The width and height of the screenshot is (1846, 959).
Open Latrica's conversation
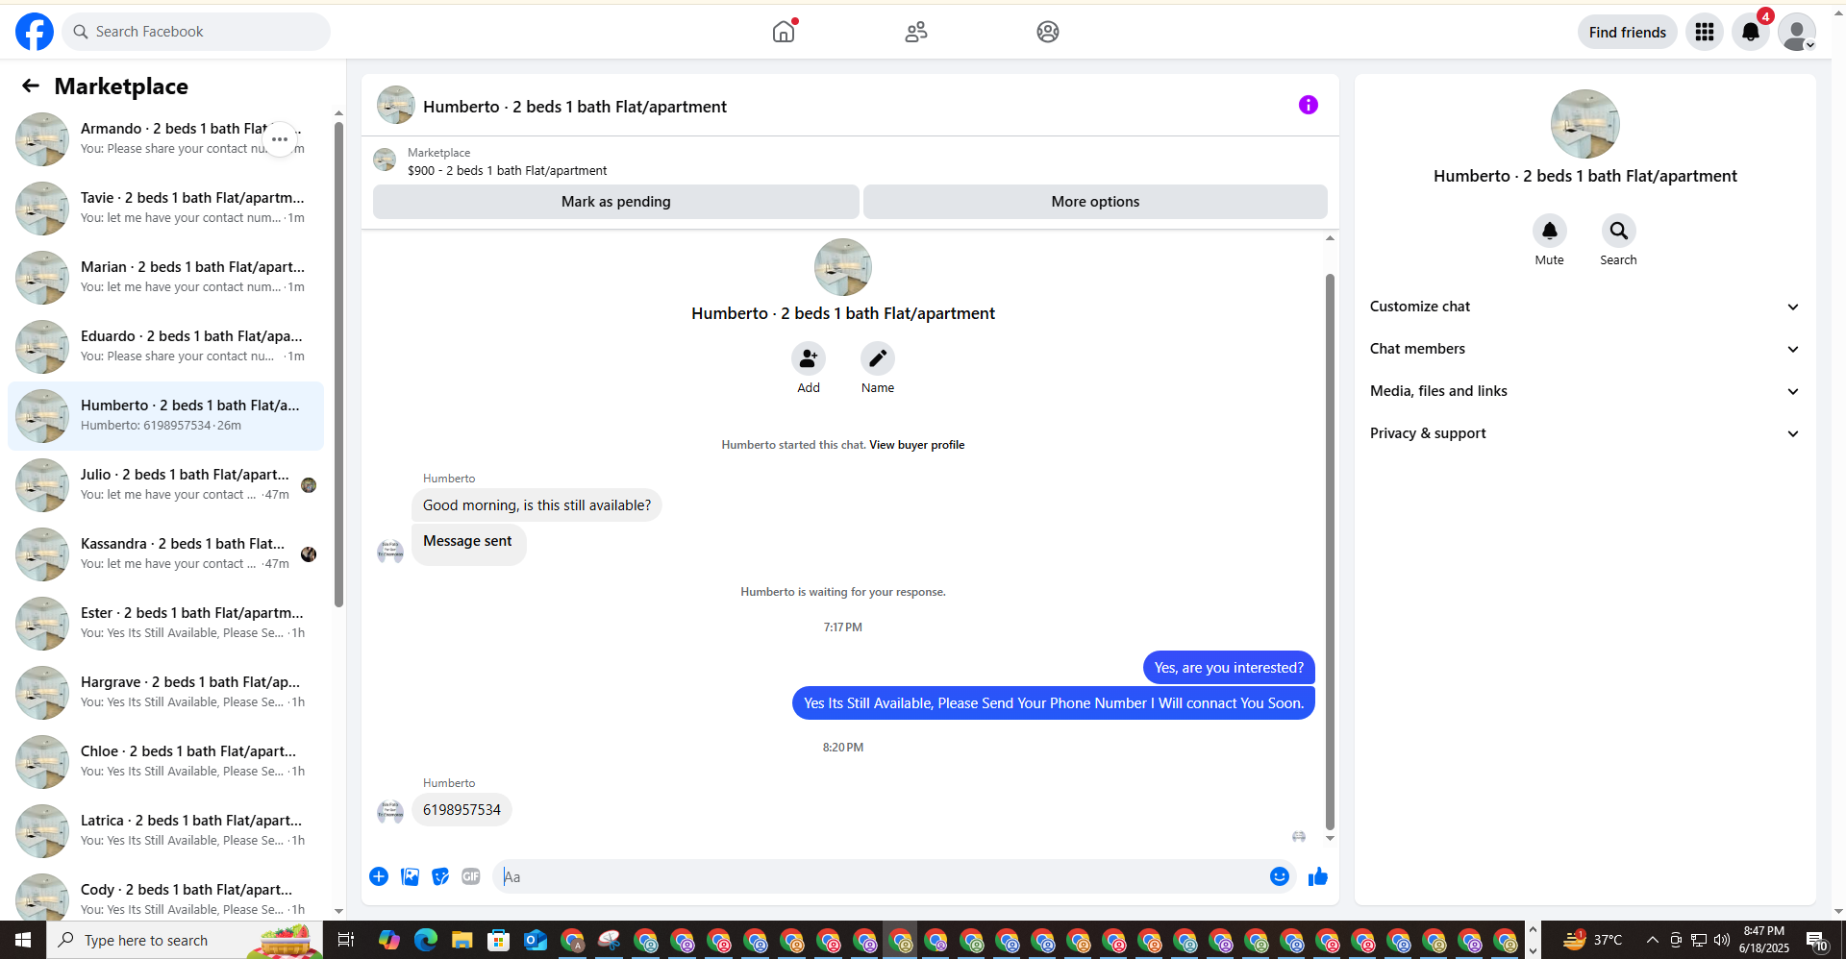165,831
